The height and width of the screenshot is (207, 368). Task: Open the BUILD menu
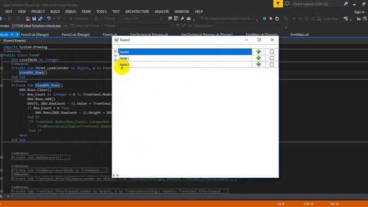tap(55, 11)
